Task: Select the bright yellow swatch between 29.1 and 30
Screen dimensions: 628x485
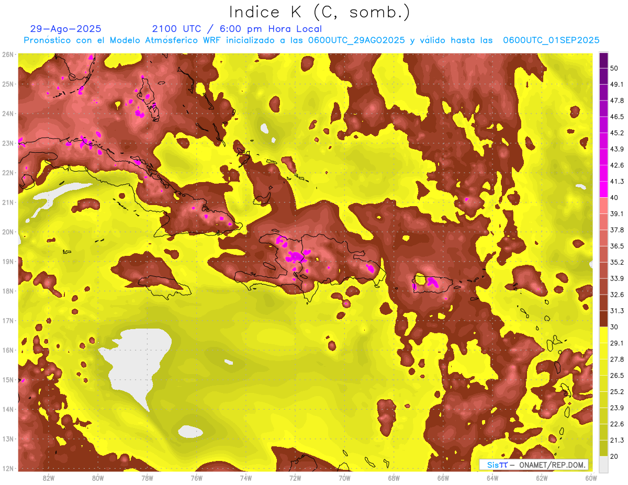Action: (x=603, y=335)
